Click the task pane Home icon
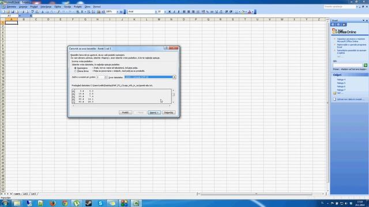 [x=344, y=24]
